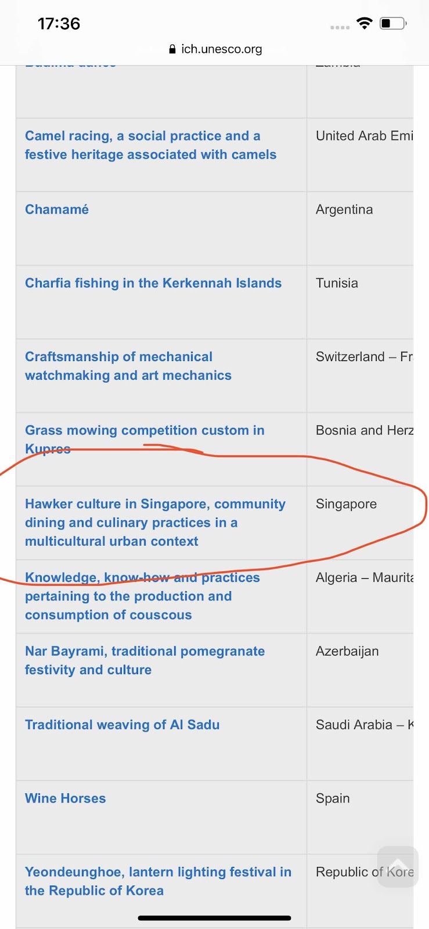This screenshot has width=429, height=929.
Task: Open the Camel racing heritage link
Action: click(150, 145)
